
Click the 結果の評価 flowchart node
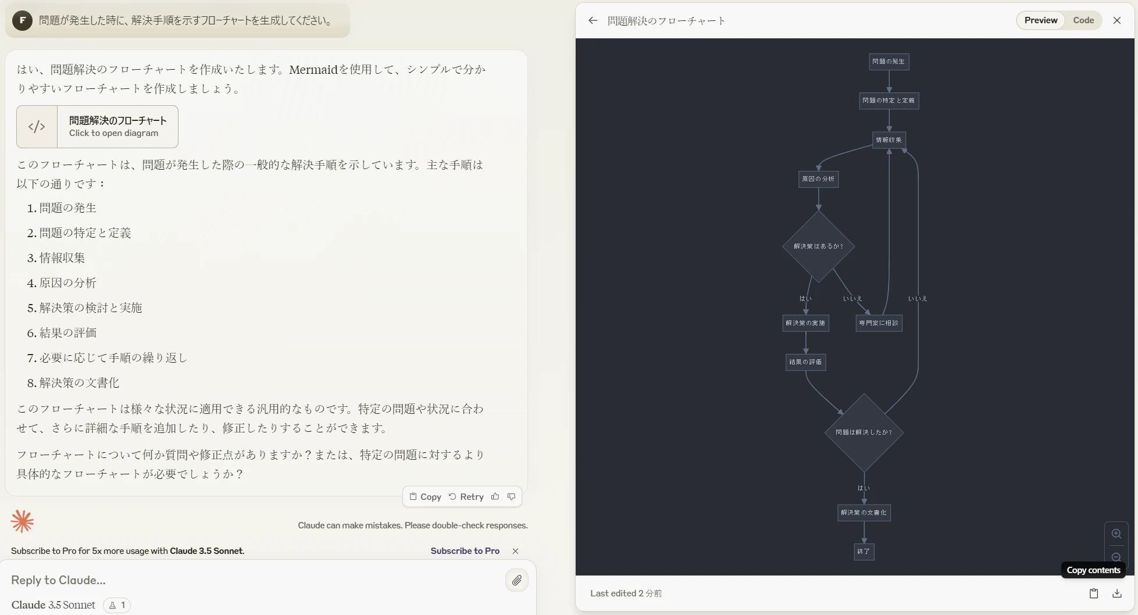pyautogui.click(x=805, y=362)
